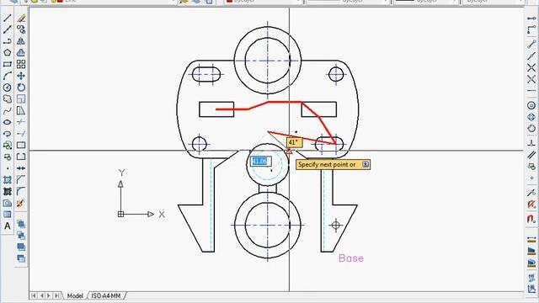
Task: Open Object Snap Settings magnet icon
Action: [531, 219]
